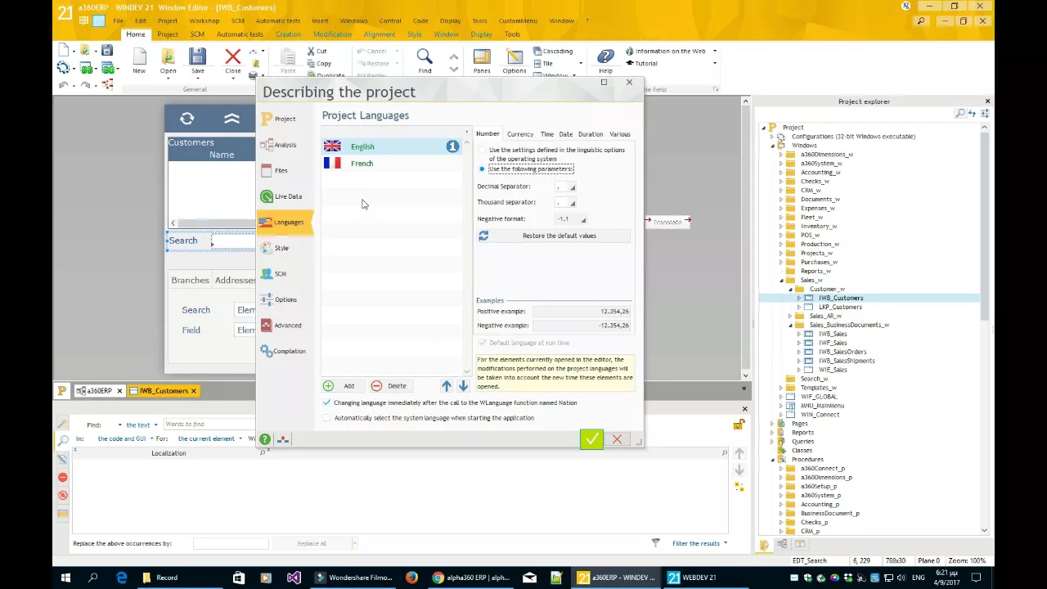The height and width of the screenshot is (589, 1047).
Task: Switch to the Duration tab
Action: (x=591, y=134)
